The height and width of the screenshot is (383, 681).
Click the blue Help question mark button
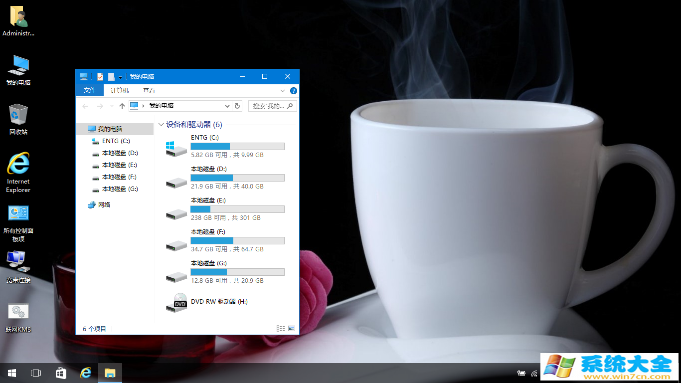coord(293,91)
